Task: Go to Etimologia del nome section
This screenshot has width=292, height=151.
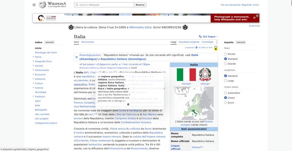Action: point(46,53)
